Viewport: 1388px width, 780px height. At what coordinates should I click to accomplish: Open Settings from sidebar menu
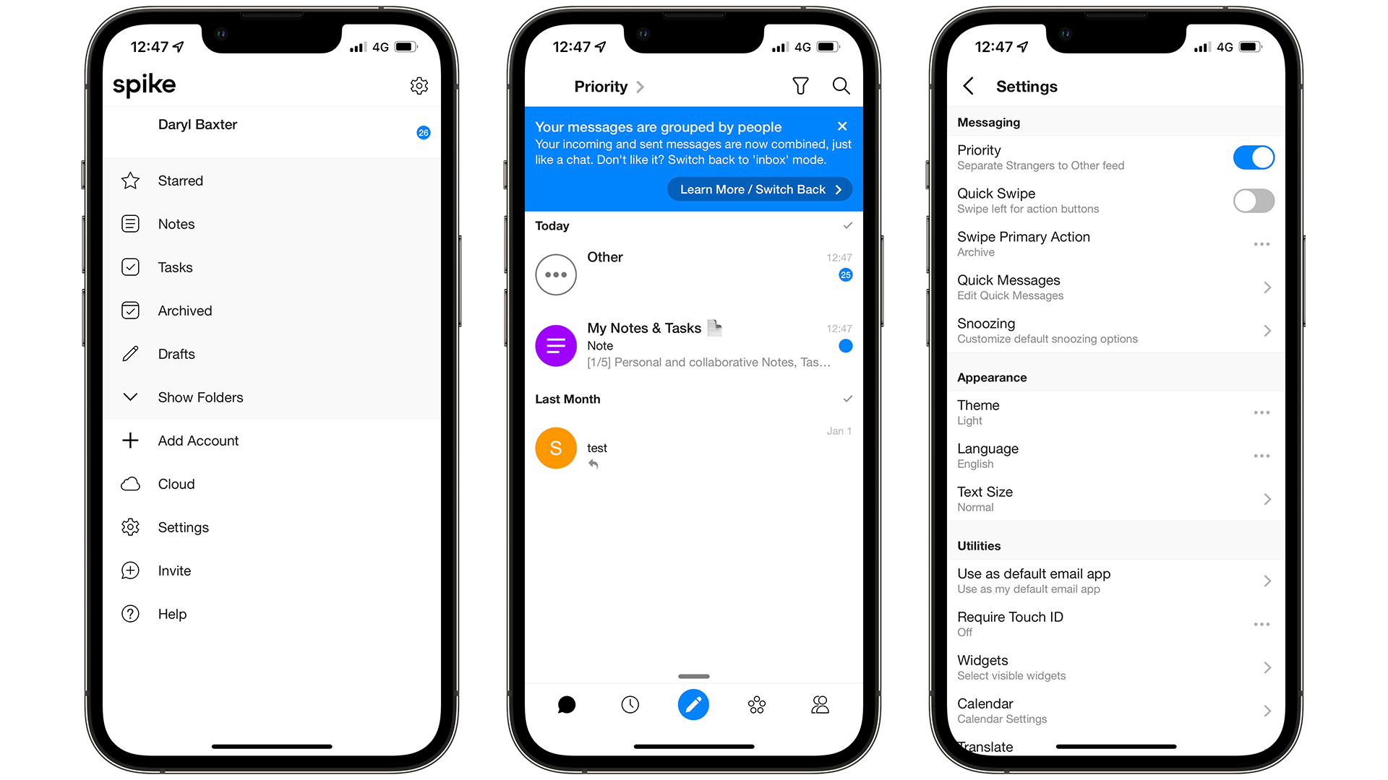[x=182, y=526]
